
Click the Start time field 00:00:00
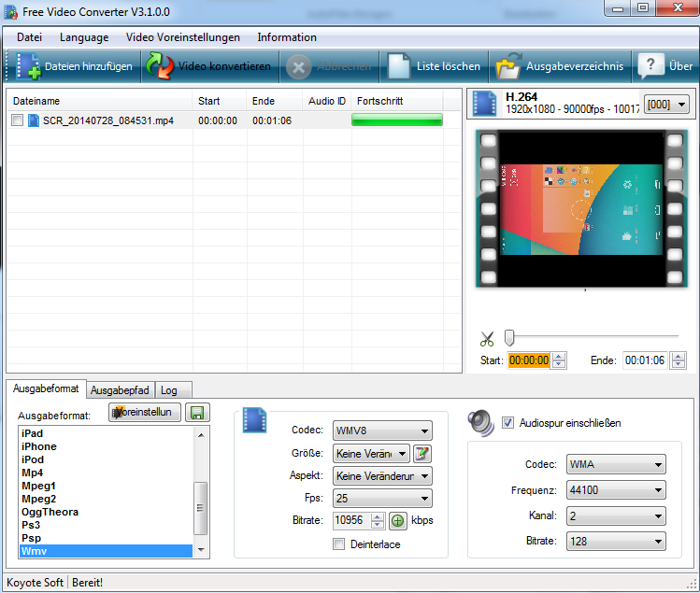click(x=529, y=360)
